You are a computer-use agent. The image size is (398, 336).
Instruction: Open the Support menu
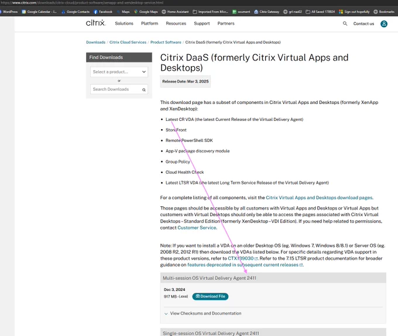pyautogui.click(x=202, y=23)
